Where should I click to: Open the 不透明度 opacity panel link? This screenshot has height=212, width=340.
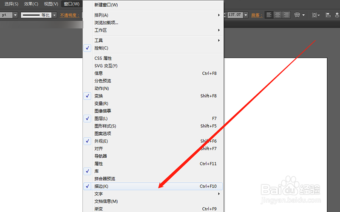click(69, 15)
